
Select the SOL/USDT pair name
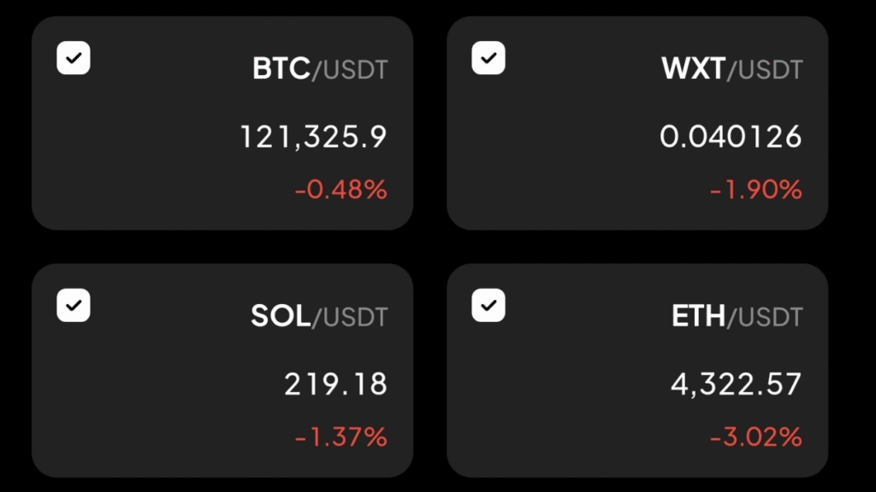319,317
